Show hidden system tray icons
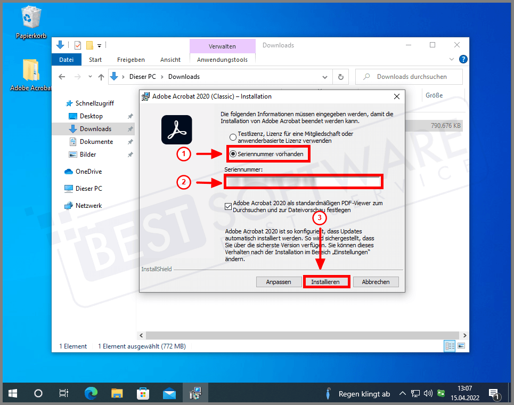The image size is (514, 405). point(403,394)
